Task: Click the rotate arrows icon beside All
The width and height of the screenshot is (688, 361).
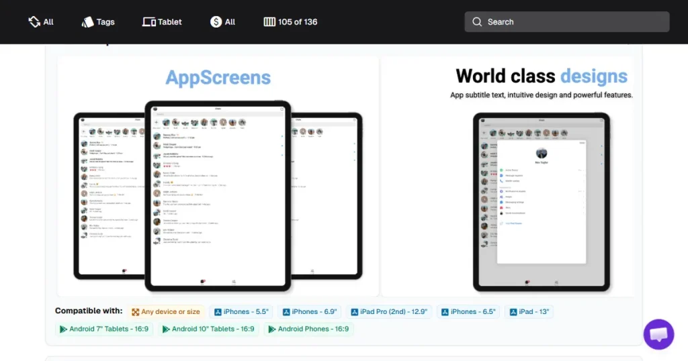Action: pos(34,22)
